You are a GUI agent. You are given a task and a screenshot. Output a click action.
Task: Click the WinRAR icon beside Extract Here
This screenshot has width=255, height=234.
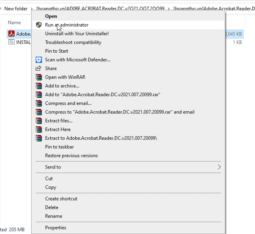tap(39, 129)
